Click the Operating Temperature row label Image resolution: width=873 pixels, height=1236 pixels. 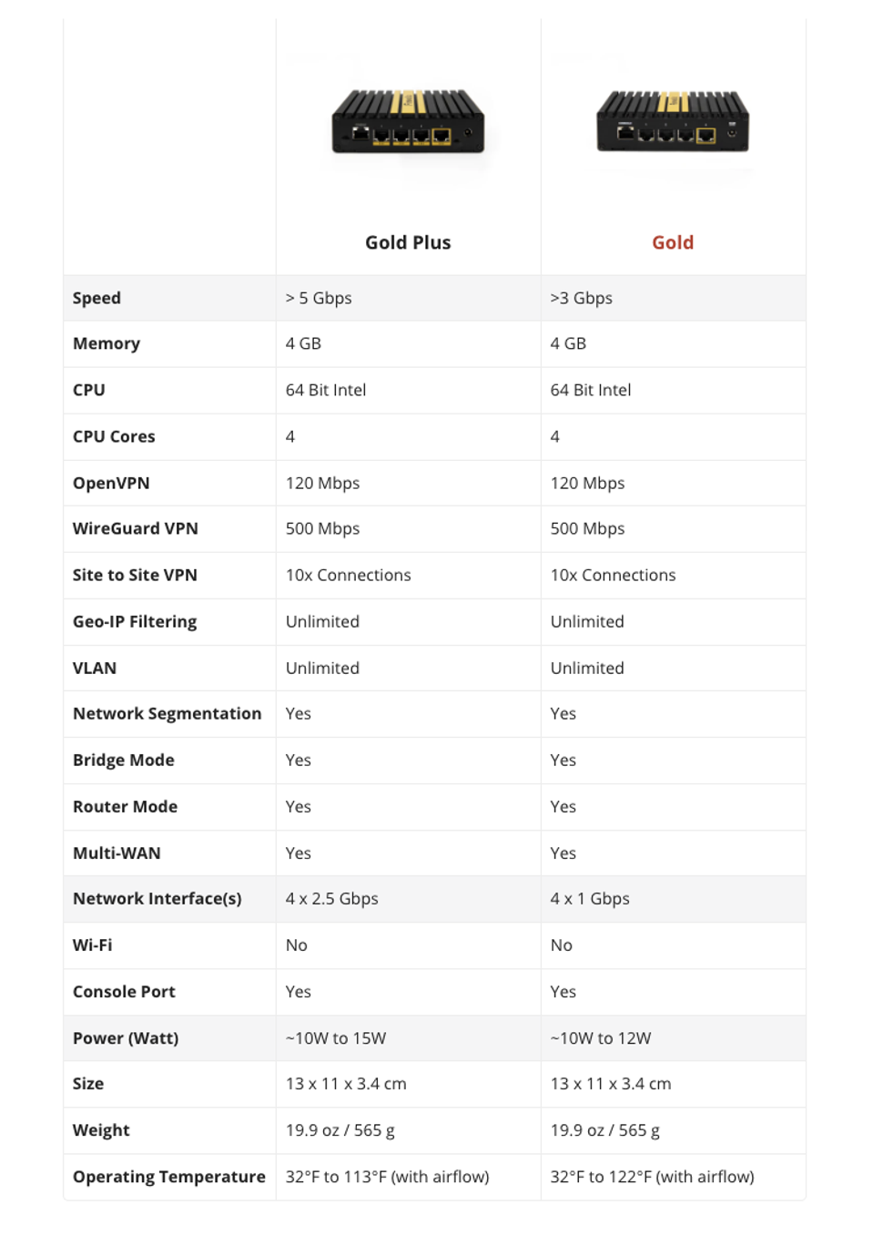169,1176
